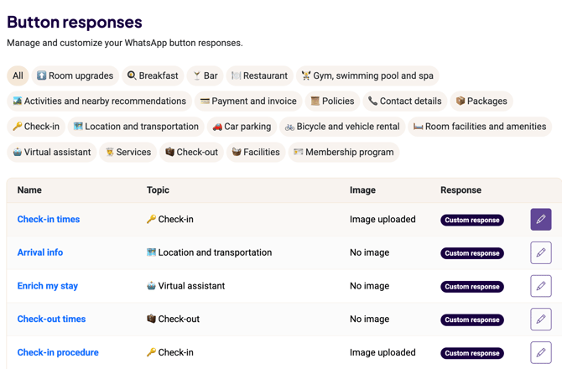Choose Payment and invoice filter
This screenshot has width=562, height=369.
tap(247, 101)
